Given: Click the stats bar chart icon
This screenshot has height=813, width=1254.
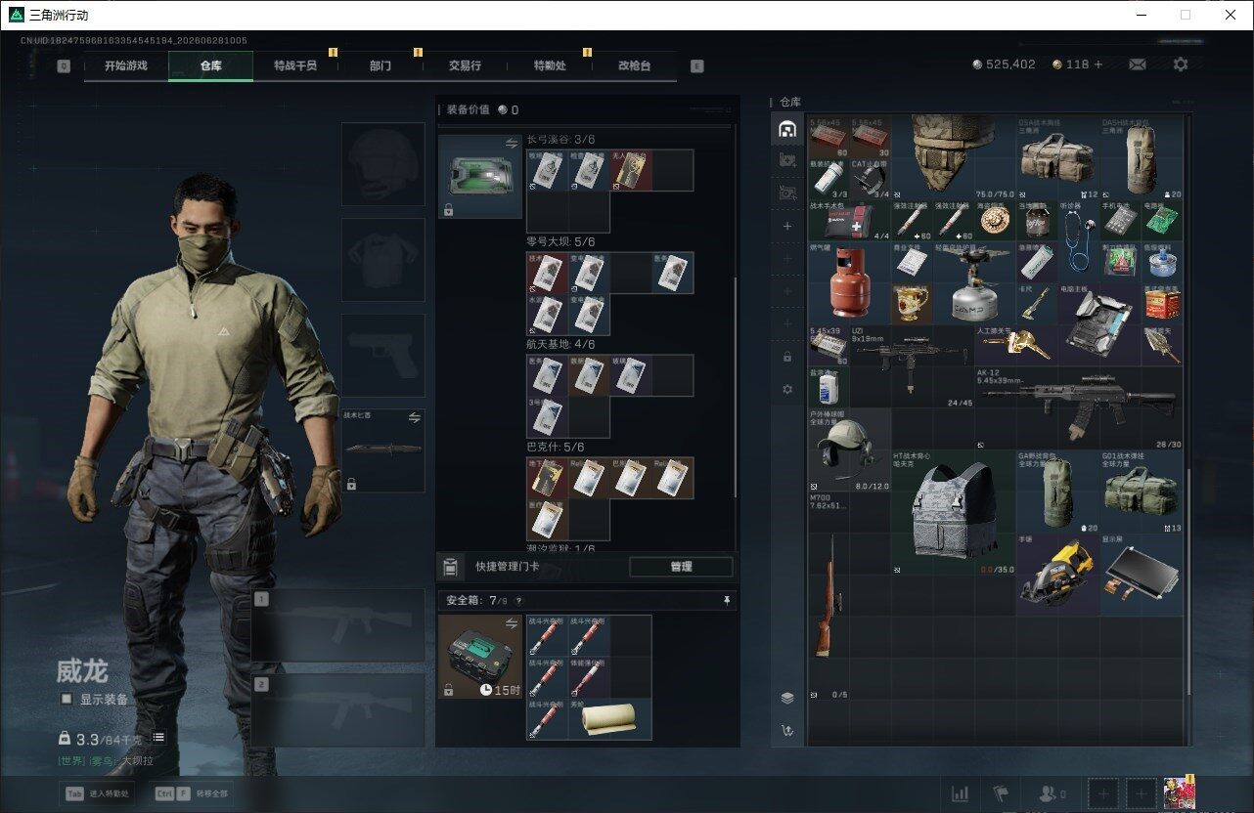Looking at the screenshot, I should point(961,793).
